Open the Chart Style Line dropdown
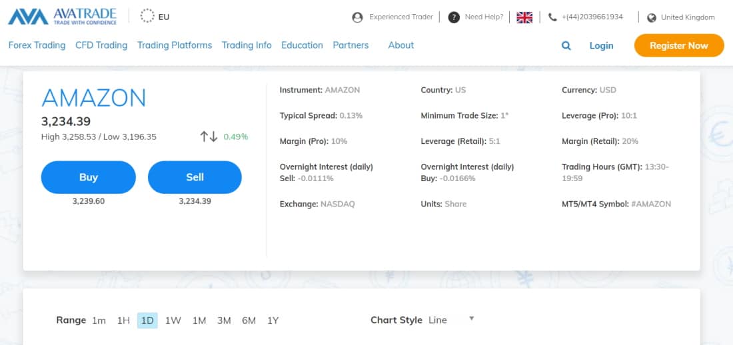 [x=451, y=320]
